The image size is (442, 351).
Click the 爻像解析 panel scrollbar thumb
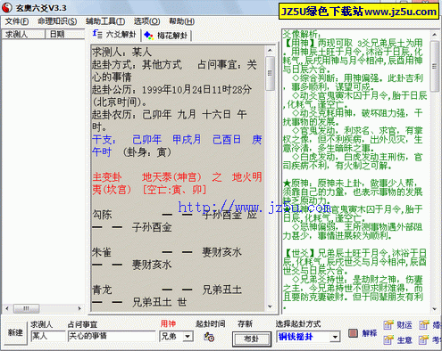[x=435, y=67]
